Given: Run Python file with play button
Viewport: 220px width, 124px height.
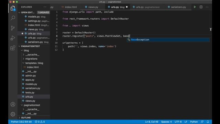Looking at the screenshot, I should tap(195, 7).
